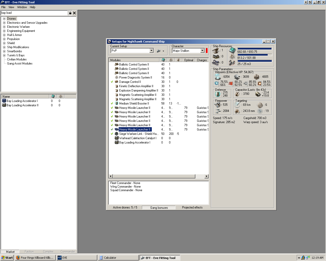The height and width of the screenshot is (261, 326).
Task: Switch to the EVE taskbar button
Action: [x=77, y=258]
